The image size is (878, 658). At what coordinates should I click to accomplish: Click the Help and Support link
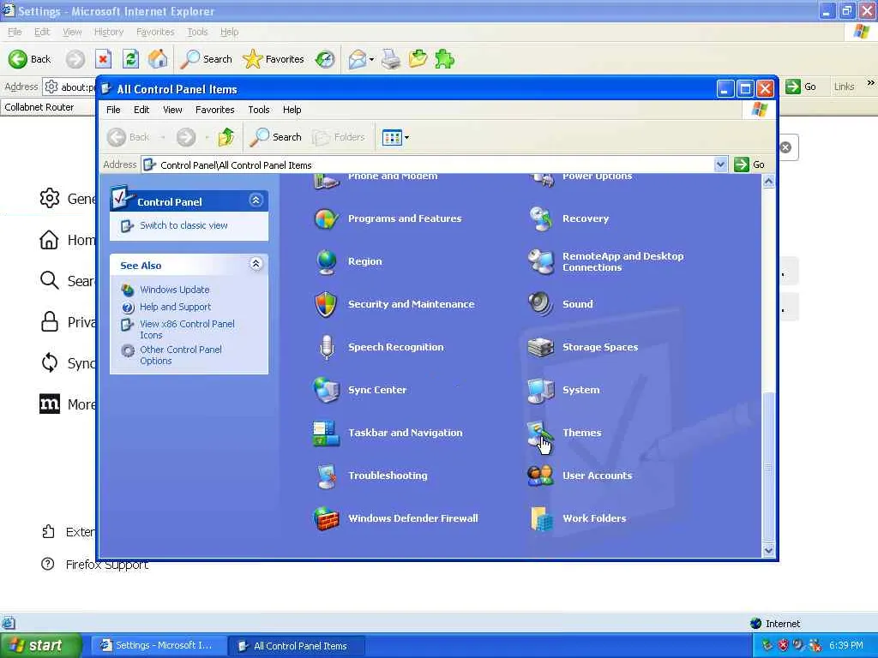(175, 307)
